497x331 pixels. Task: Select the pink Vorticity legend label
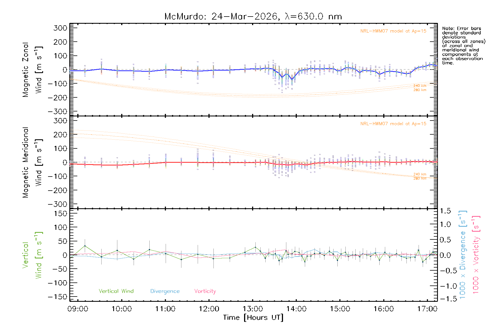[205, 291]
